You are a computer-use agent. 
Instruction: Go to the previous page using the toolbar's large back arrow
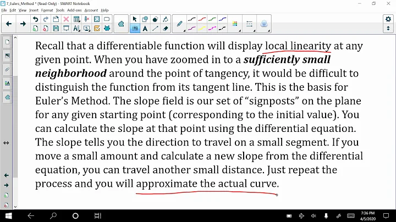point(9,24)
